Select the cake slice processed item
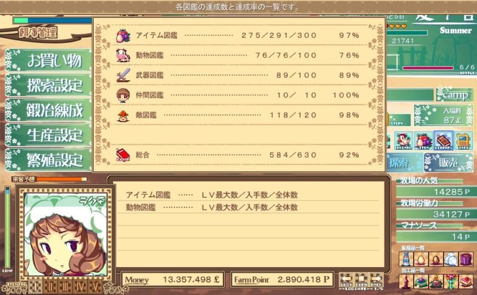The width and height of the screenshot is (477, 295). (x=466, y=281)
